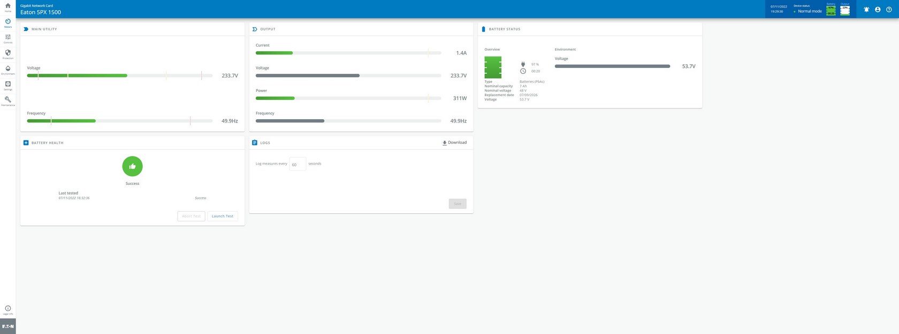Click the Main Utility frequency bar
This screenshot has height=334, width=899.
click(119, 121)
